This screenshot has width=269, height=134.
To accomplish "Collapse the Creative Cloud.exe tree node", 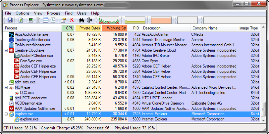I will pyautogui.click(x=6, y=50).
